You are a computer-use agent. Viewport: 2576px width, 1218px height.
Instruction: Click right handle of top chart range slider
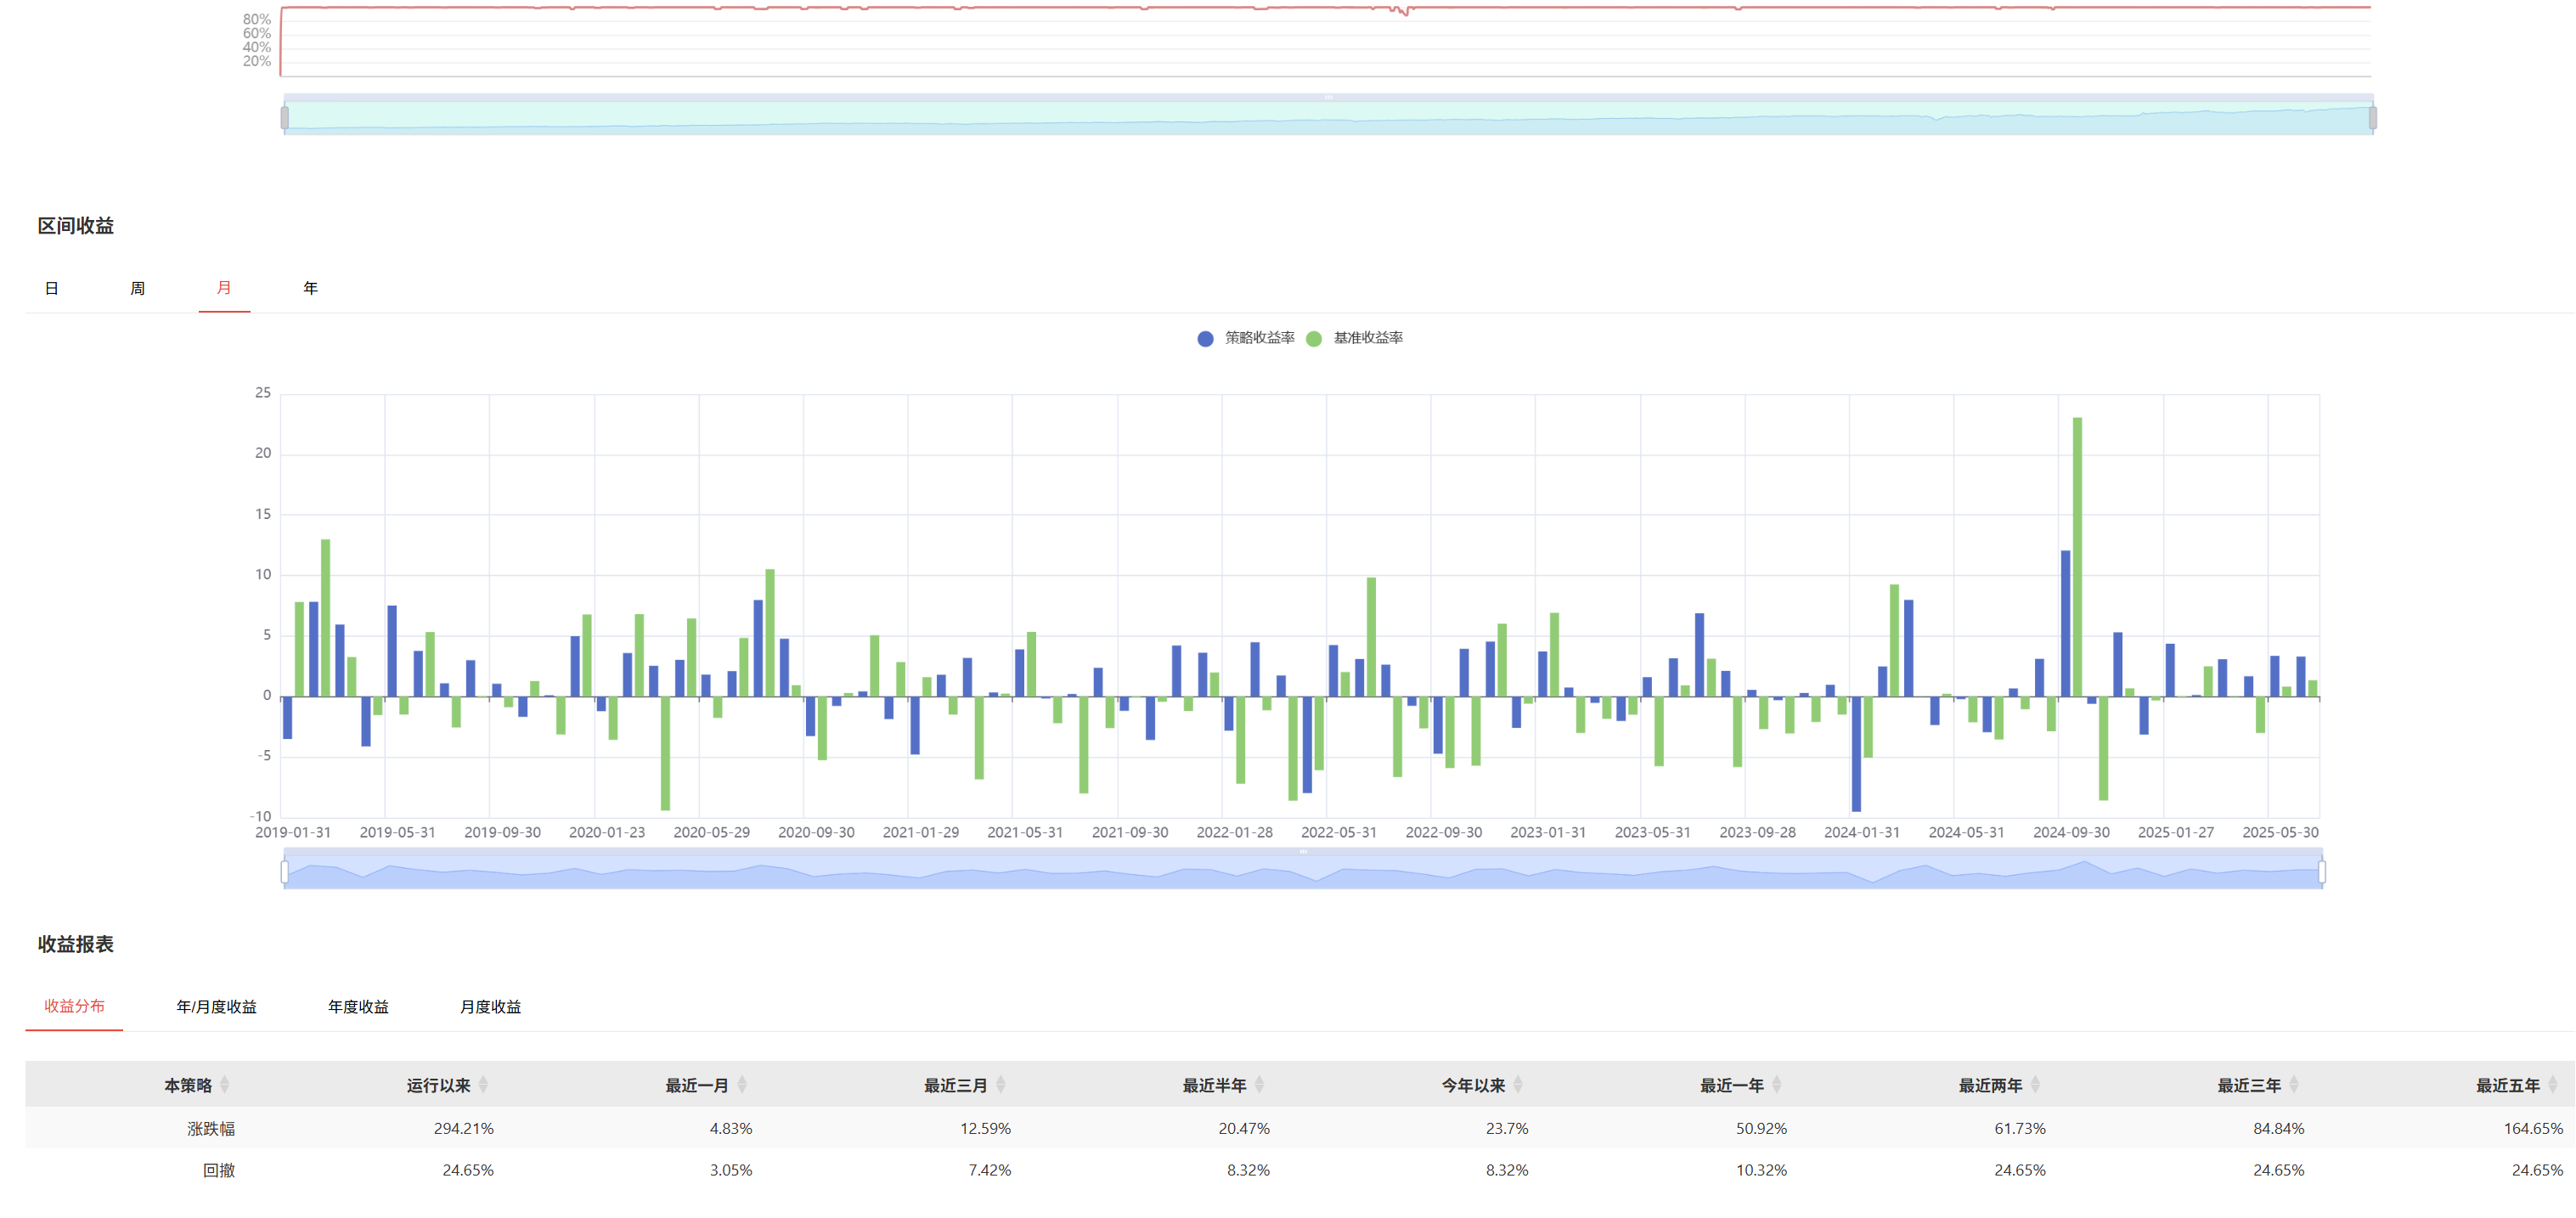pos(2372,118)
